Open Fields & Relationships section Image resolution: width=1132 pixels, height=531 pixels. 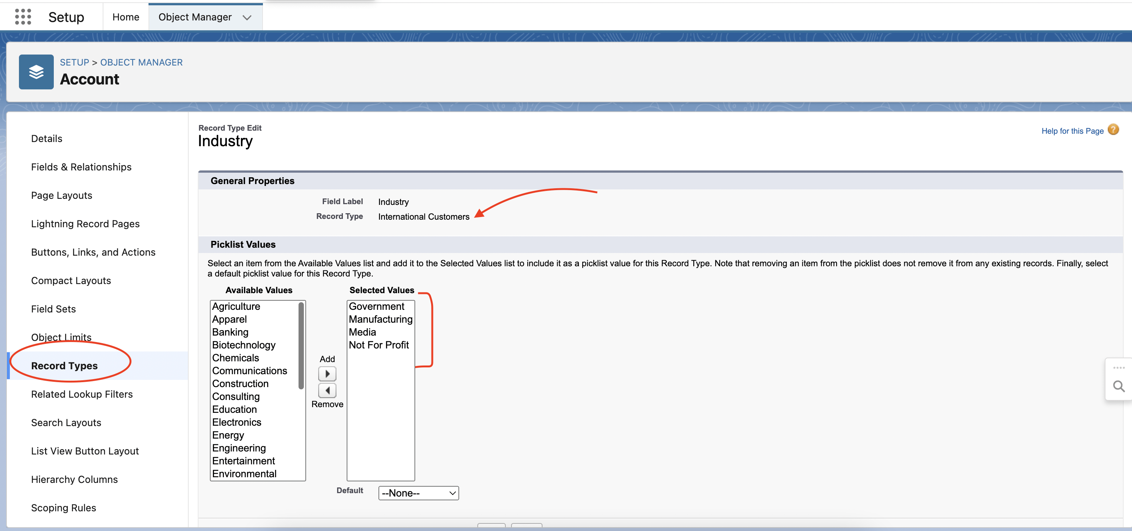pyautogui.click(x=81, y=167)
